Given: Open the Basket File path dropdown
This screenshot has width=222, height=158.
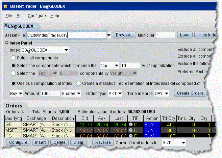Looking at the screenshot, I should pos(109,35).
